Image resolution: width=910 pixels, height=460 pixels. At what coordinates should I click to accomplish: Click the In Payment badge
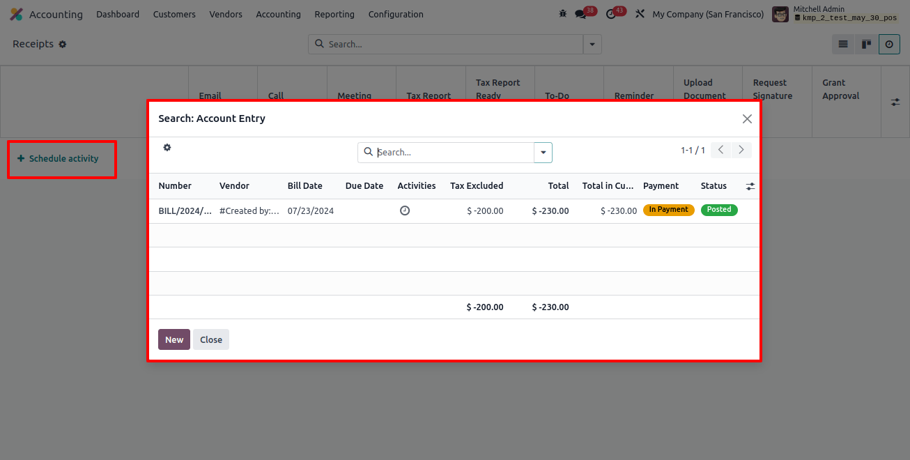[669, 210]
